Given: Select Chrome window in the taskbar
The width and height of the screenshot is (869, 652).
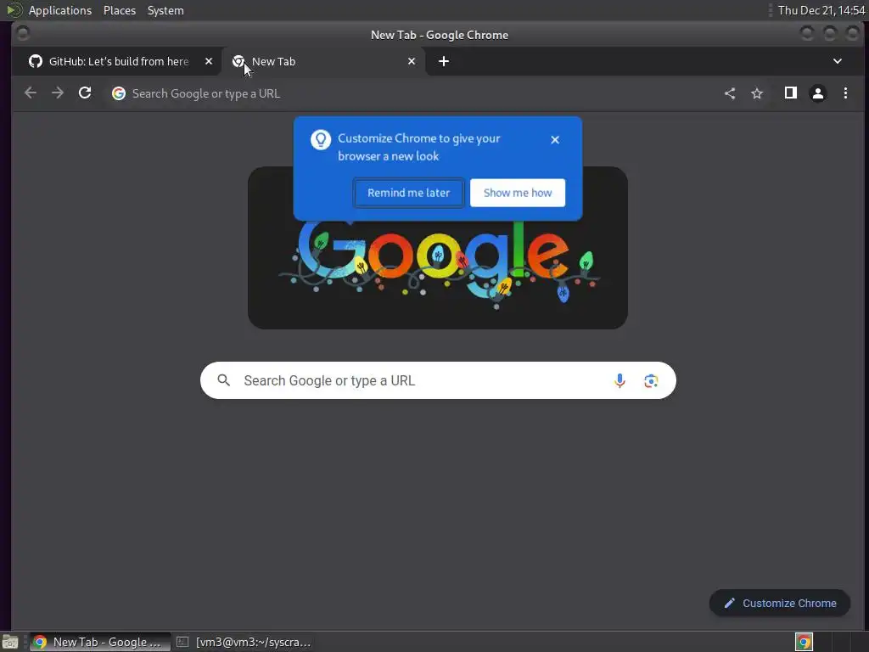Looking at the screenshot, I should click(100, 642).
